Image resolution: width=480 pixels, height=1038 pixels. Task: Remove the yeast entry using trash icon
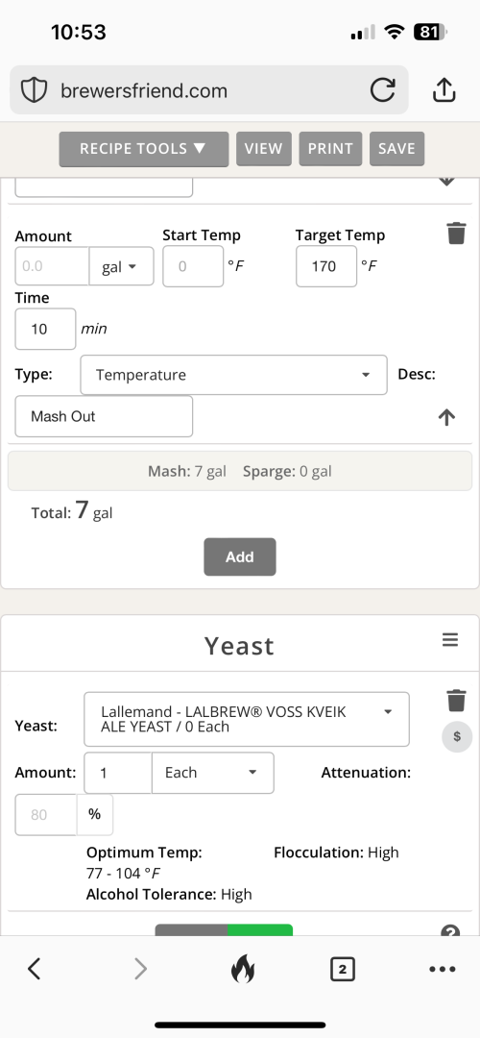tap(456, 700)
